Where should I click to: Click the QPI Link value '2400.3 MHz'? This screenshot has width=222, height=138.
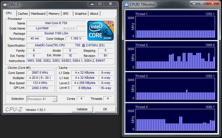point(40,88)
